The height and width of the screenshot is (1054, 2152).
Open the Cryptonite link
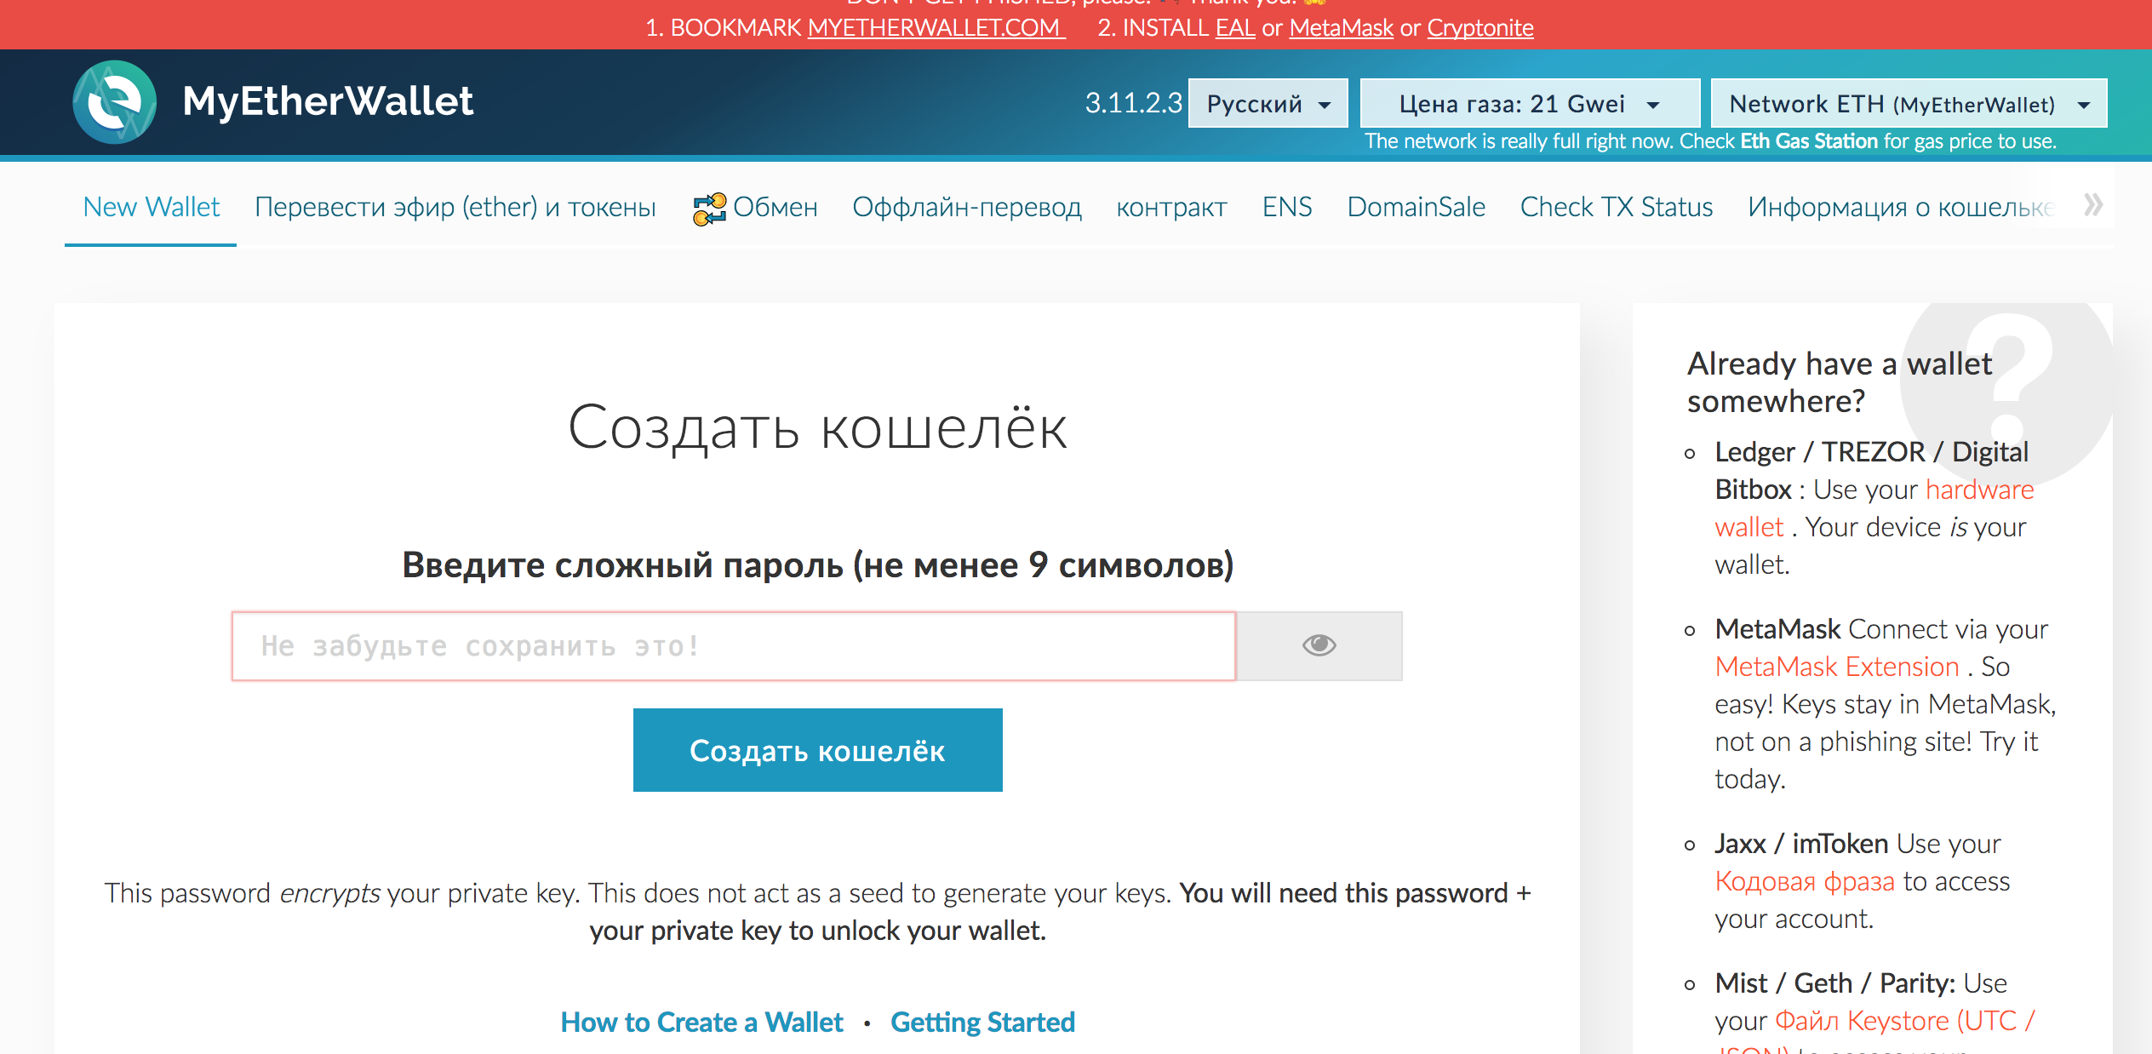1479,27
